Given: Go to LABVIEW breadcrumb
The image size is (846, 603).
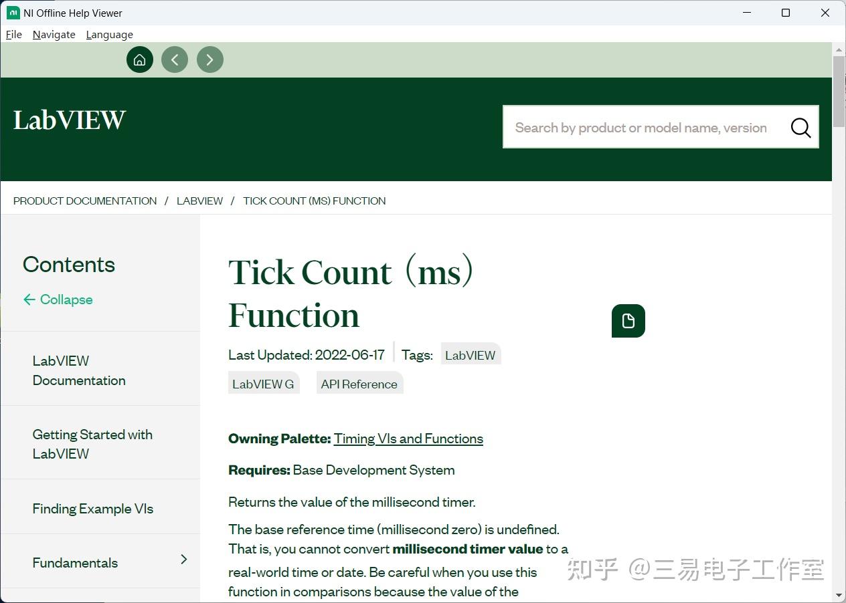Looking at the screenshot, I should 199,201.
